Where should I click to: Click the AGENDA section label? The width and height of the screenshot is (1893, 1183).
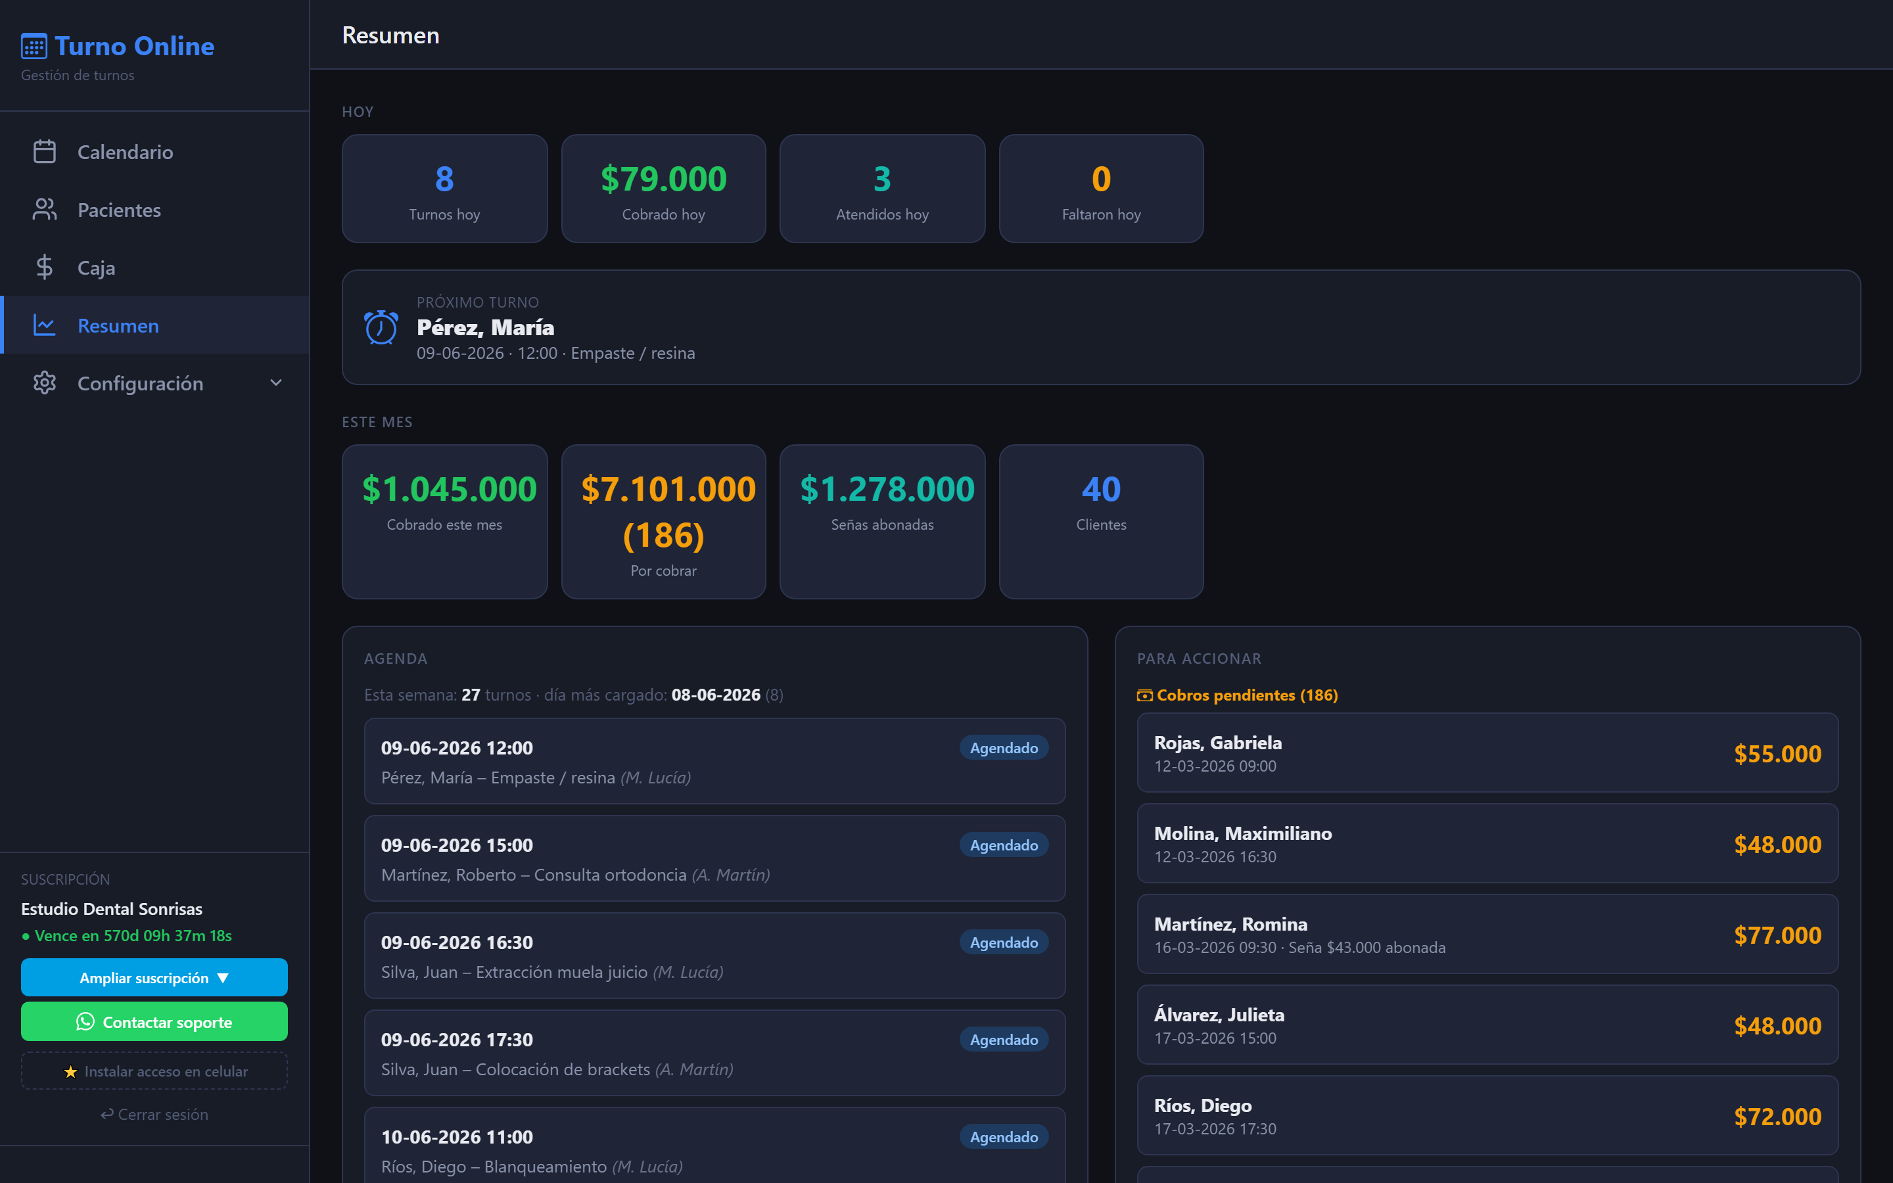click(x=396, y=659)
